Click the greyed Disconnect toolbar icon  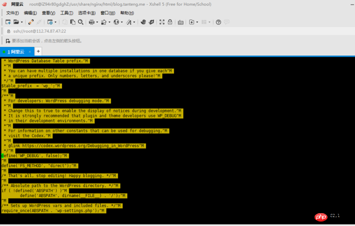[x=39, y=22]
